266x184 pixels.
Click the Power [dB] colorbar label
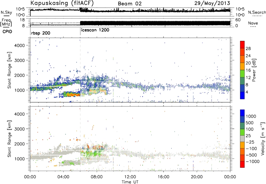(x=254, y=70)
